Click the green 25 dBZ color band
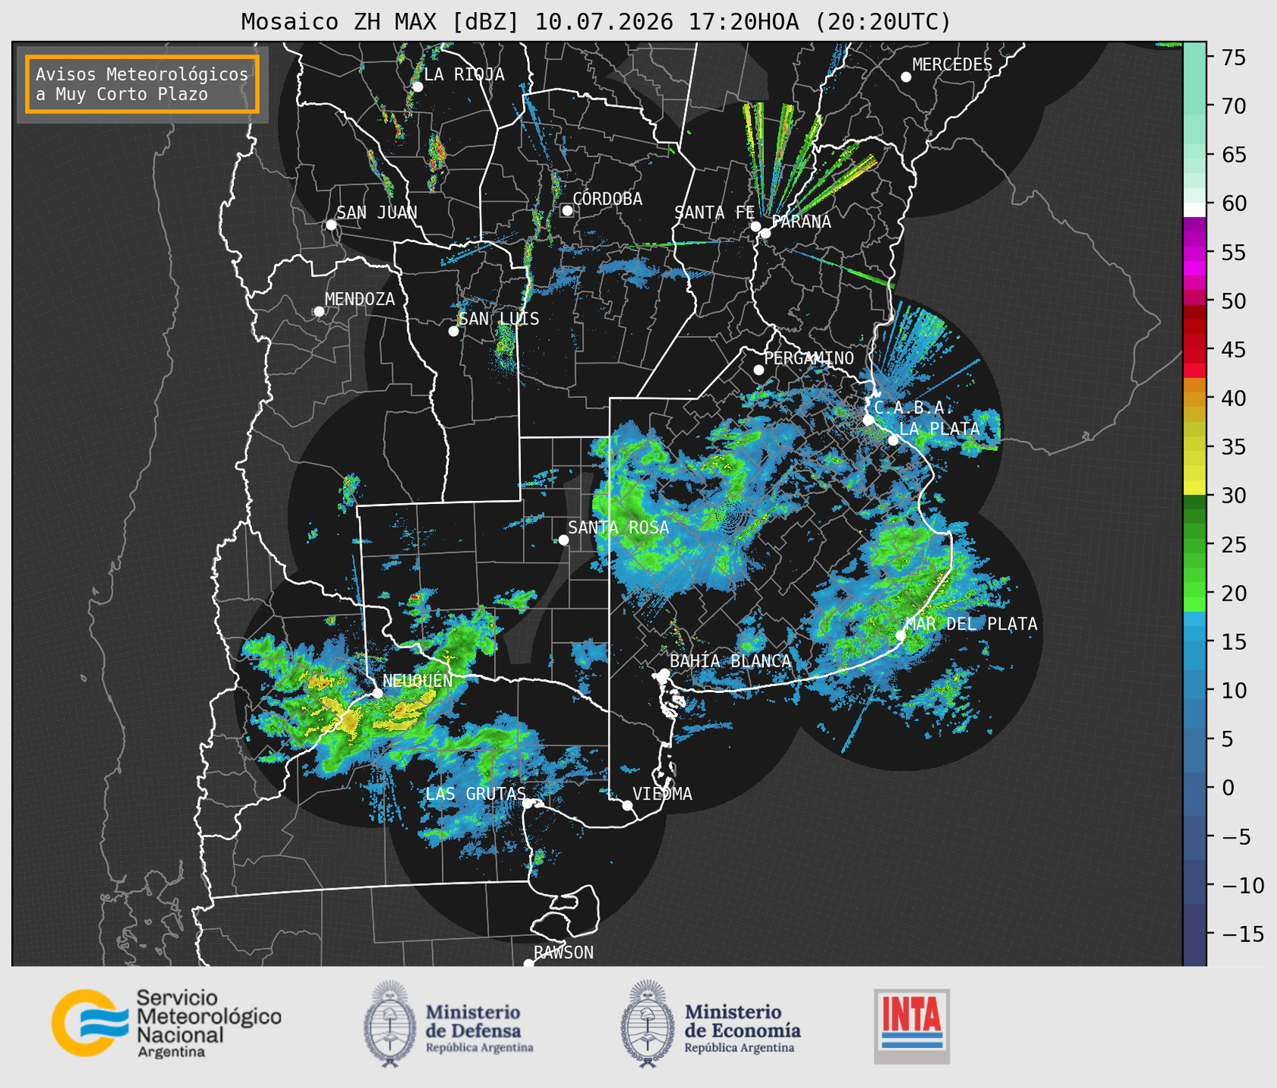This screenshot has height=1088, width=1277. pyautogui.click(x=1194, y=545)
